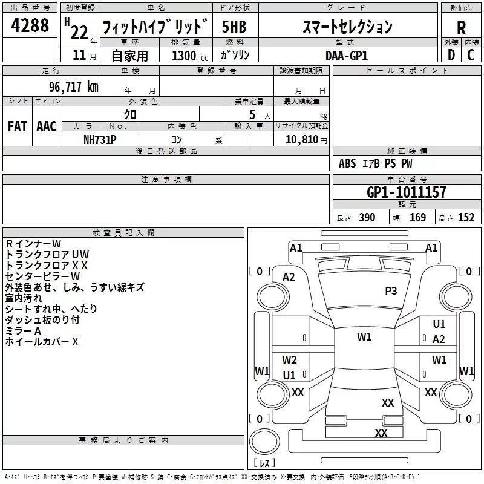This screenshot has width=484, height=484.
Task: Click the 後日発送部品 header
Action: pos(166,151)
